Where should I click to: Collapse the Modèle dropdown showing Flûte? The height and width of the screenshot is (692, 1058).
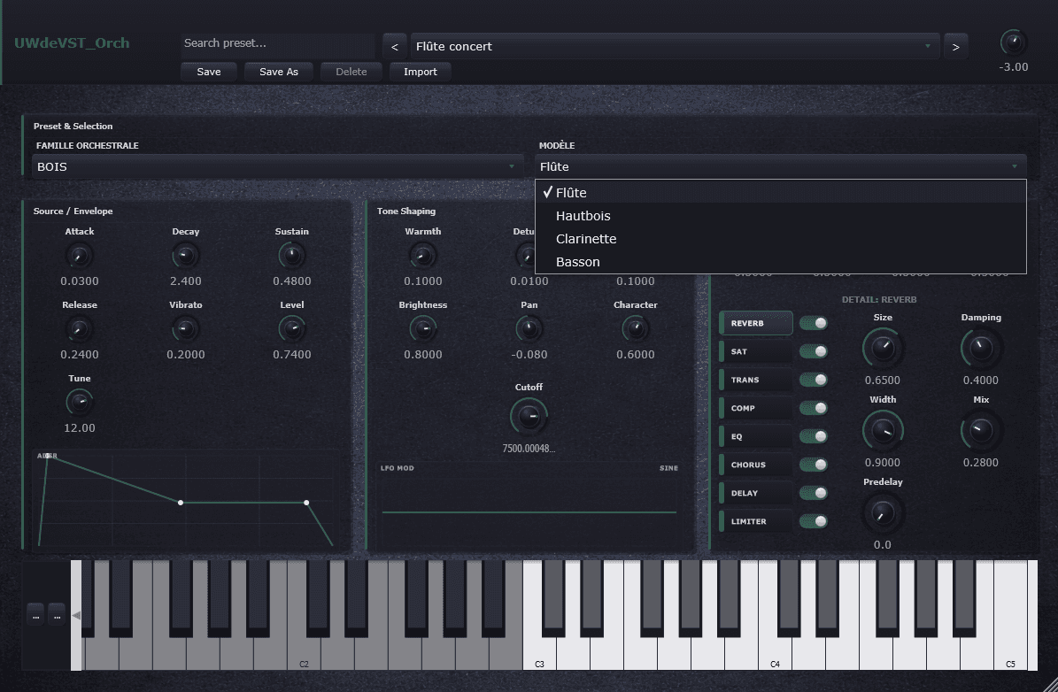780,166
